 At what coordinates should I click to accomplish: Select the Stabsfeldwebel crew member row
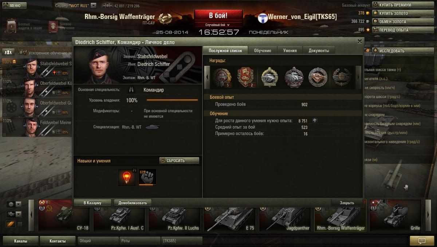(x=37, y=68)
